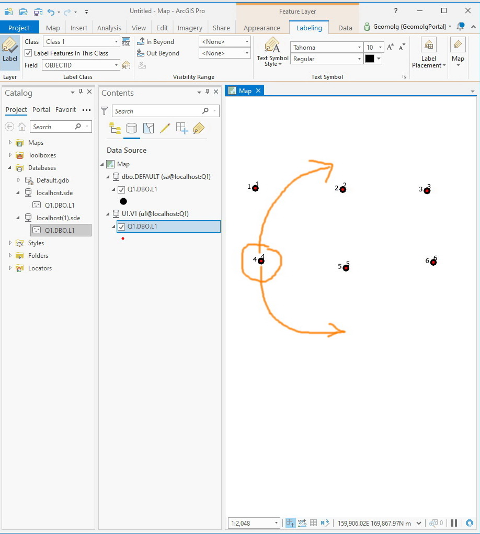Open the Insert ribbon tab
This screenshot has height=534, width=480.
click(78, 28)
